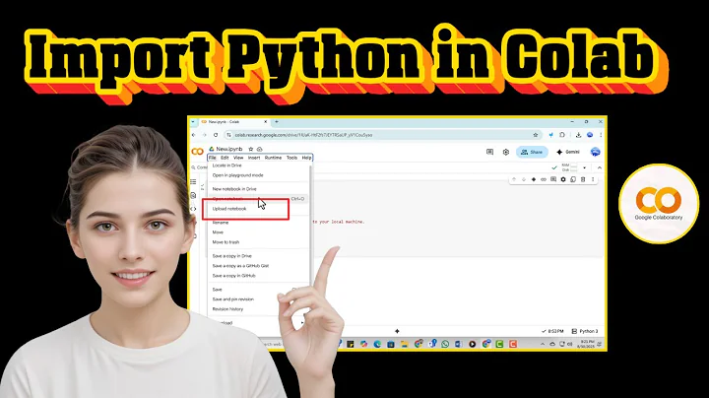Open Revision history
This screenshot has width=709, height=398.
(x=227, y=309)
